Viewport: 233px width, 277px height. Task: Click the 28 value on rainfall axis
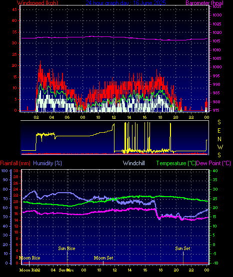click(16, 177)
